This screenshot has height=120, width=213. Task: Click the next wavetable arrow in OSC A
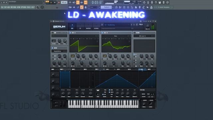point(98,36)
